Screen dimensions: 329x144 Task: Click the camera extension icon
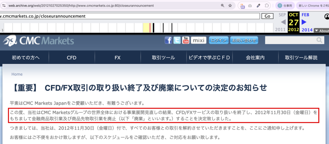pyautogui.click(x=250, y=6)
